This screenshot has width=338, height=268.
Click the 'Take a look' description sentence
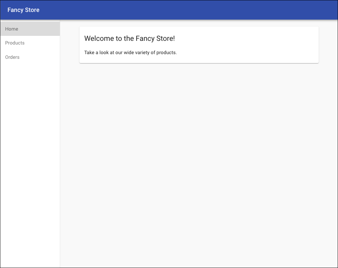click(130, 52)
